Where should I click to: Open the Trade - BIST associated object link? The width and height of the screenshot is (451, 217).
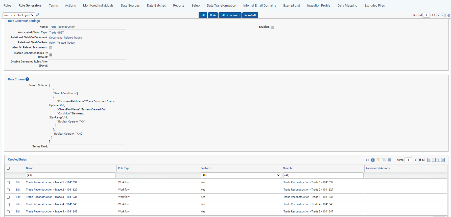(57, 33)
